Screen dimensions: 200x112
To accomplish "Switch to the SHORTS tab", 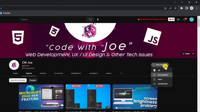I will coord(43,73).
